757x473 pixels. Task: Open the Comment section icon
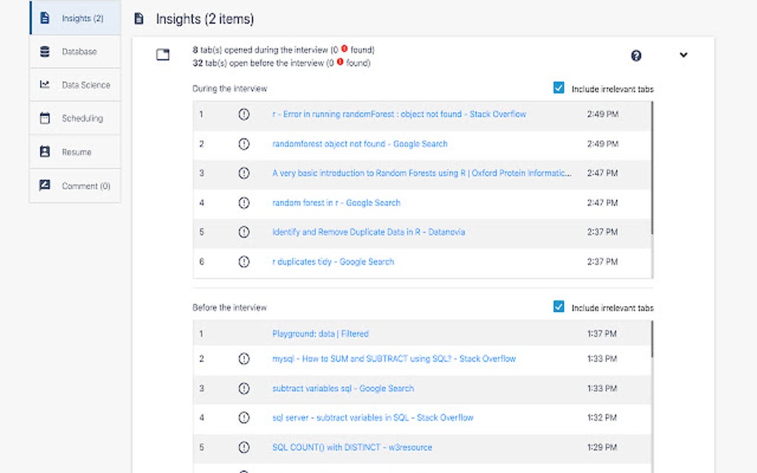46,186
